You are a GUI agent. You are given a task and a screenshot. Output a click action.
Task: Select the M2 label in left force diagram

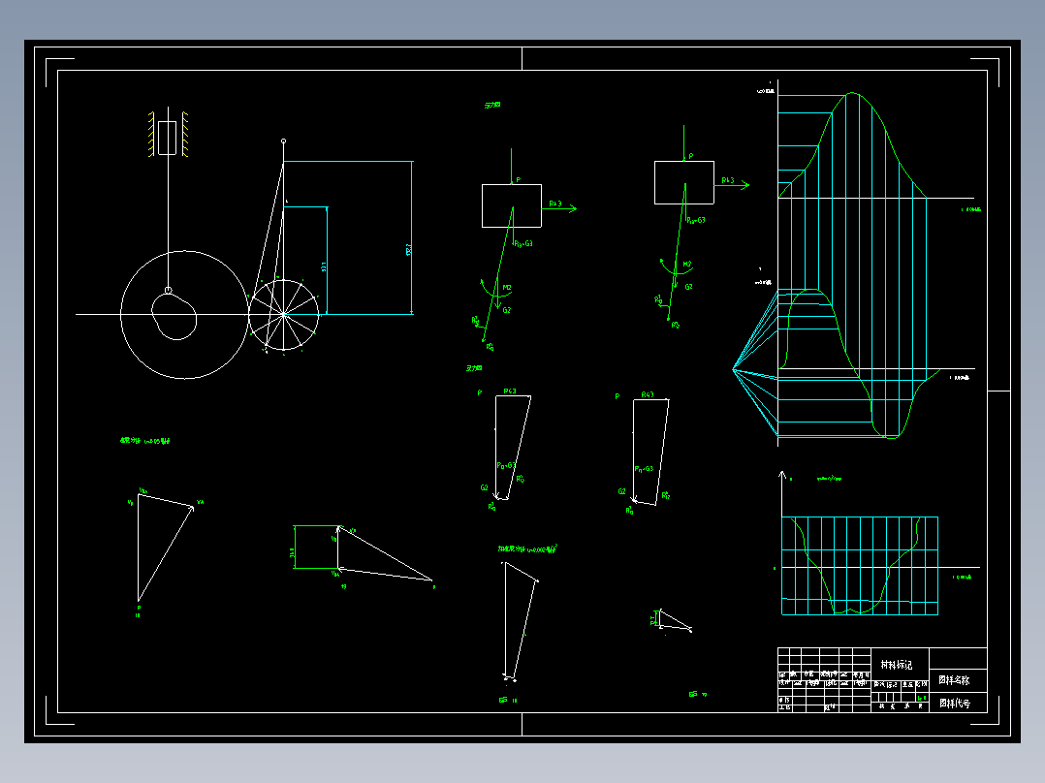click(x=507, y=288)
